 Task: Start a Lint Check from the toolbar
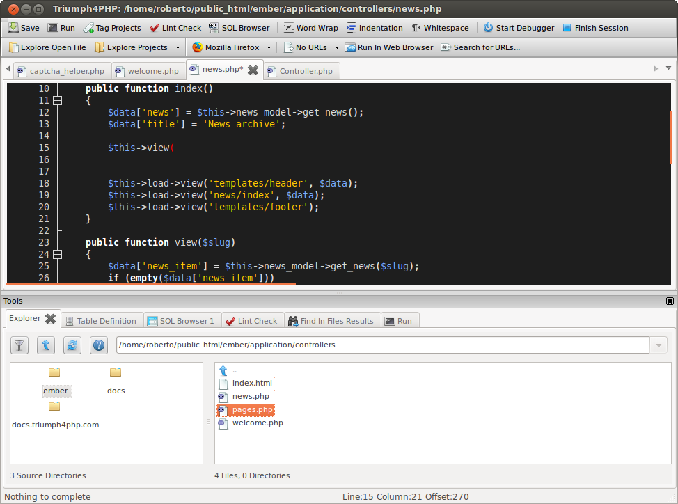coord(175,28)
